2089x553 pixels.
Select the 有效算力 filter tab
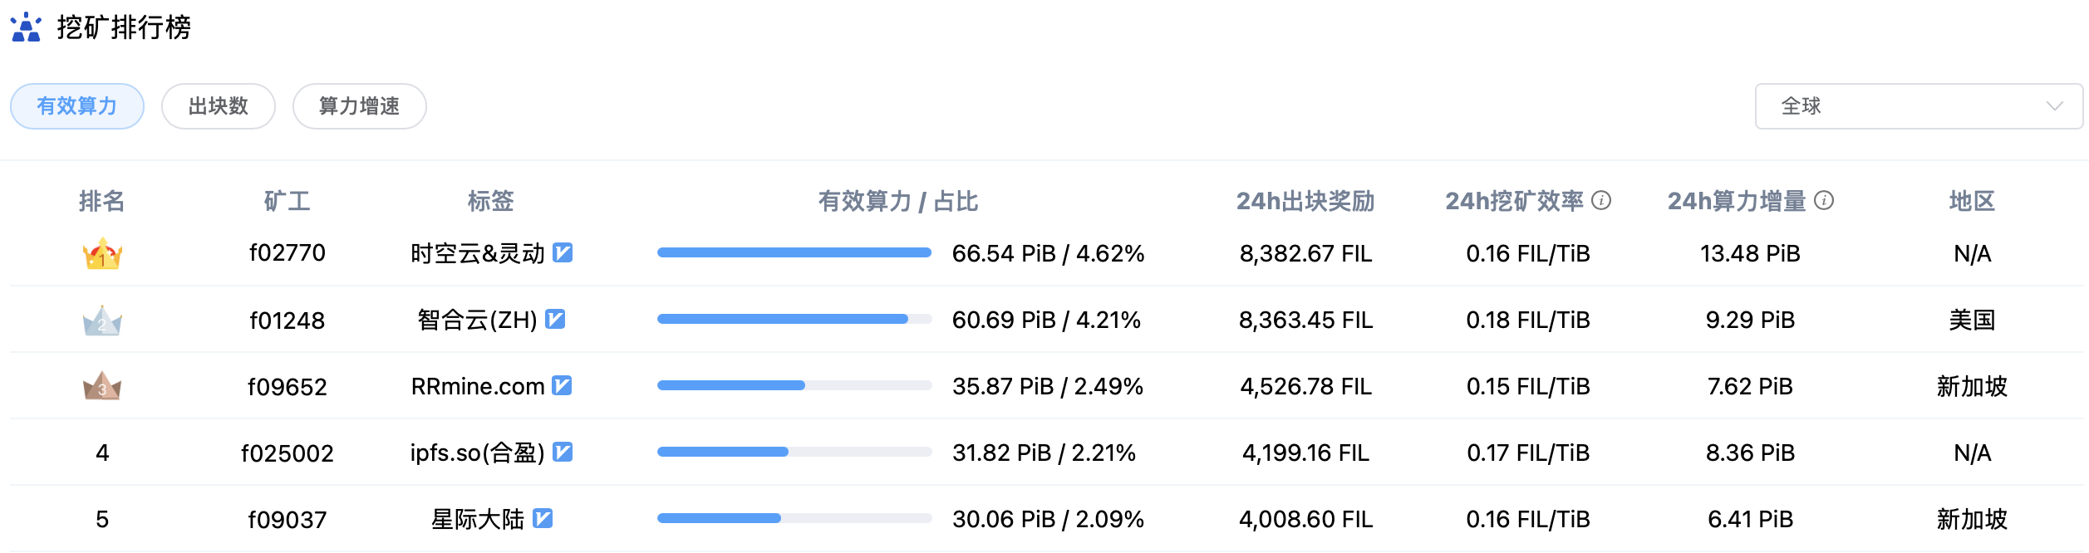point(77,106)
